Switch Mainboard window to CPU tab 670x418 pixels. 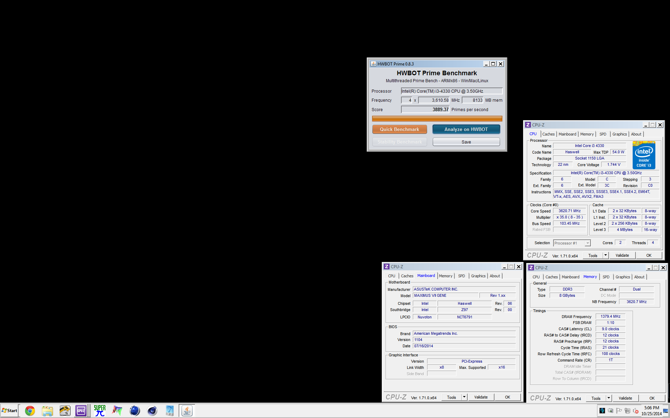pyautogui.click(x=392, y=276)
